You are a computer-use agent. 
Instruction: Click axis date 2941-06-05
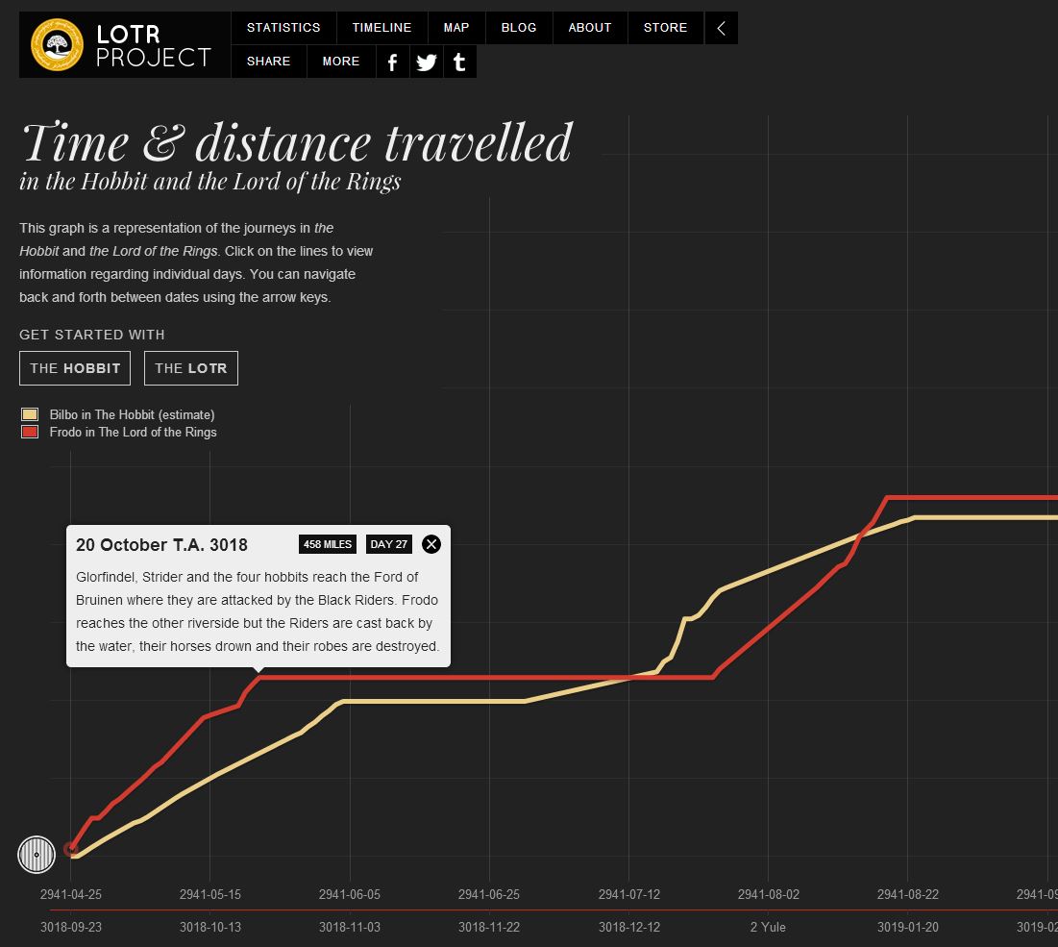350,894
